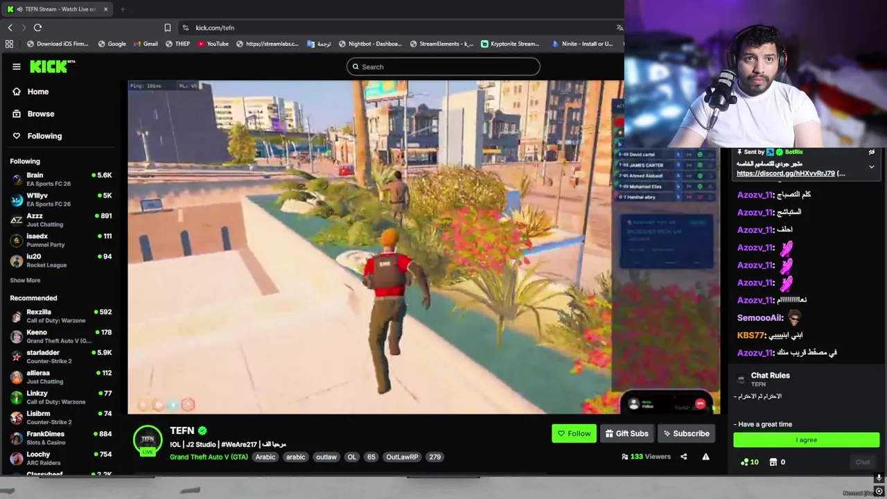The image size is (887, 499).
Task: Open the Gmail bookmark
Action: pos(145,44)
